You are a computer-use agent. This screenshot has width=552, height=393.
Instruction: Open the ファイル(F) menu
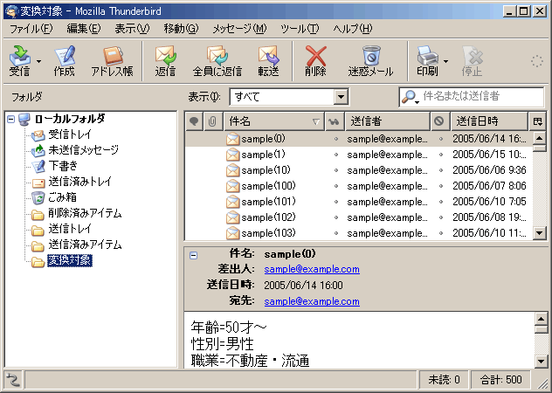pyautogui.click(x=30, y=29)
